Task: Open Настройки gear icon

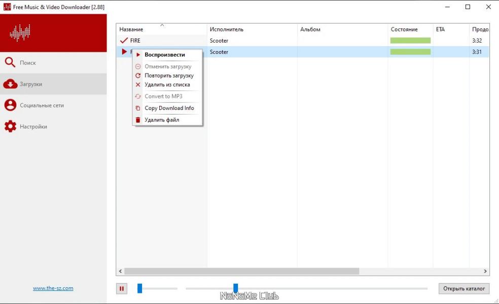Action: coord(10,126)
